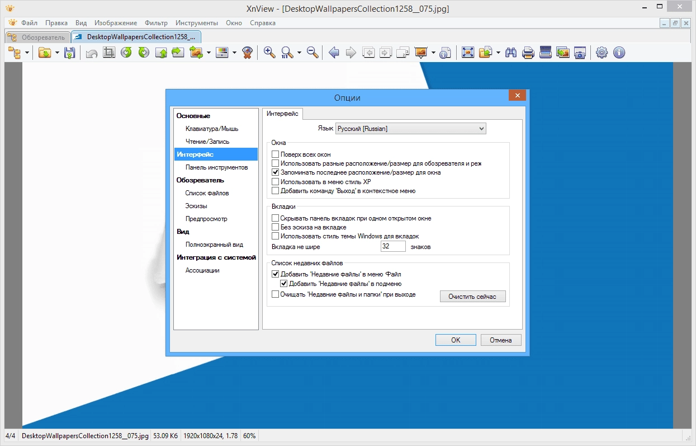Click the select page number icon
This screenshot has width=696, height=446.
point(403,53)
